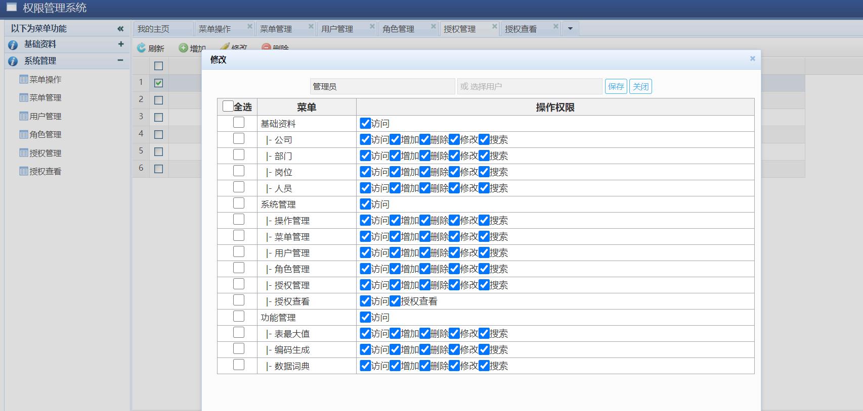The height and width of the screenshot is (411, 863).
Task: Uncheck 增加 permission for 数据词典
Action: (x=395, y=366)
